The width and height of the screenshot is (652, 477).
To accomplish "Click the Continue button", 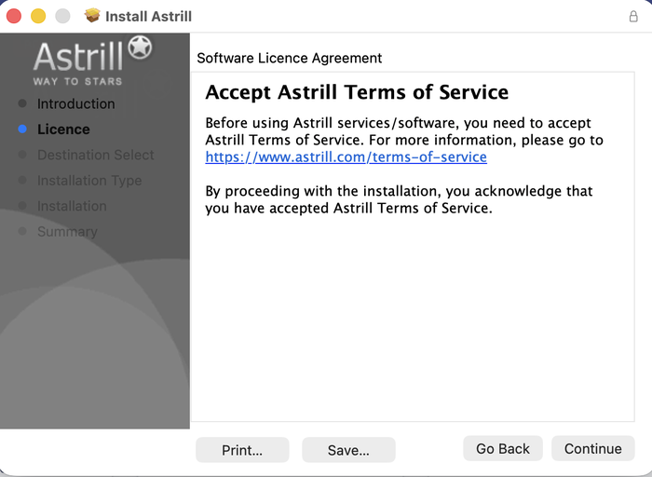I will (593, 448).
